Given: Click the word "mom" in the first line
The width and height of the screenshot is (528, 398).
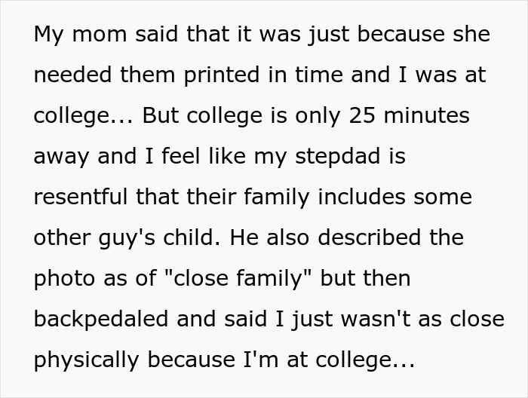Looking at the screenshot, I should (x=92, y=35).
